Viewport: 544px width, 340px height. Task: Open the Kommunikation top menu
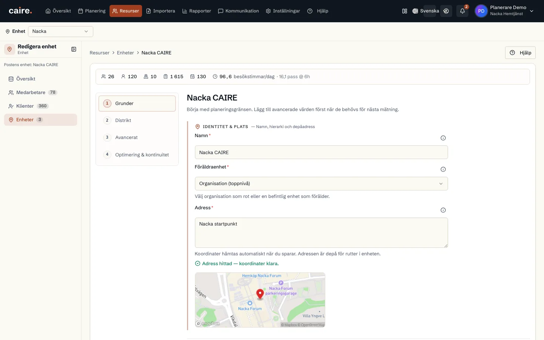[238, 11]
